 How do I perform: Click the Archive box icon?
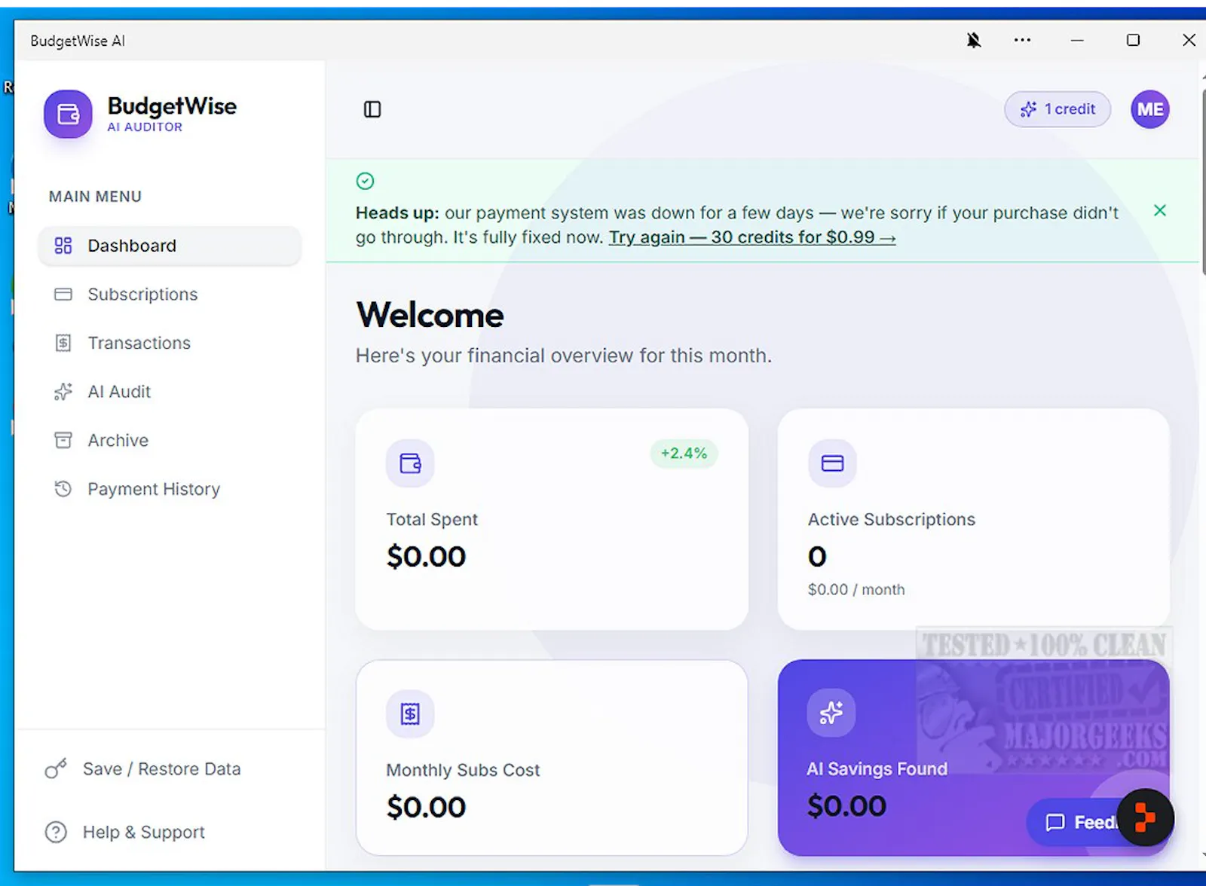pyautogui.click(x=63, y=440)
